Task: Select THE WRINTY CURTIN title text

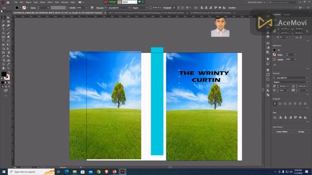Action: (204, 76)
